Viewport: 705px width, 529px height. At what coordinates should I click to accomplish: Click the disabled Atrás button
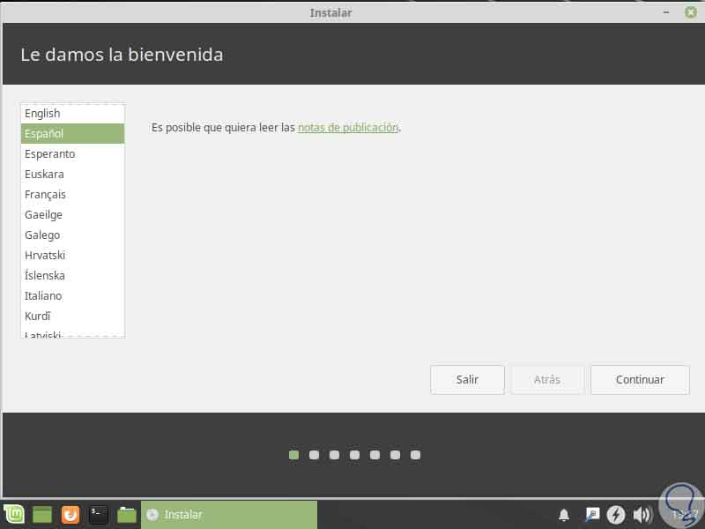(547, 379)
